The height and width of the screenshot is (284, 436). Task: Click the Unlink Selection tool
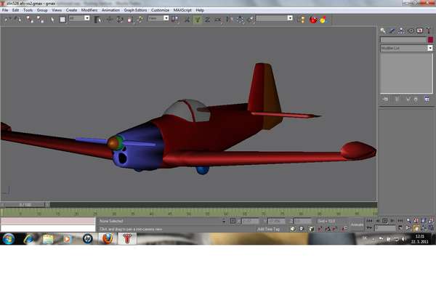[x=41, y=20]
